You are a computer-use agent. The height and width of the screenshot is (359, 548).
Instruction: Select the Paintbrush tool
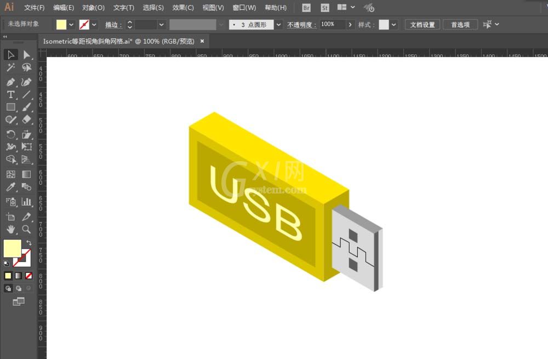(x=26, y=107)
